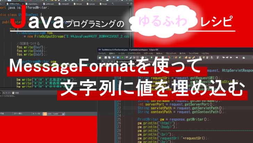Run garbage collector trash icon
253x143 pixels.
[63, 114]
